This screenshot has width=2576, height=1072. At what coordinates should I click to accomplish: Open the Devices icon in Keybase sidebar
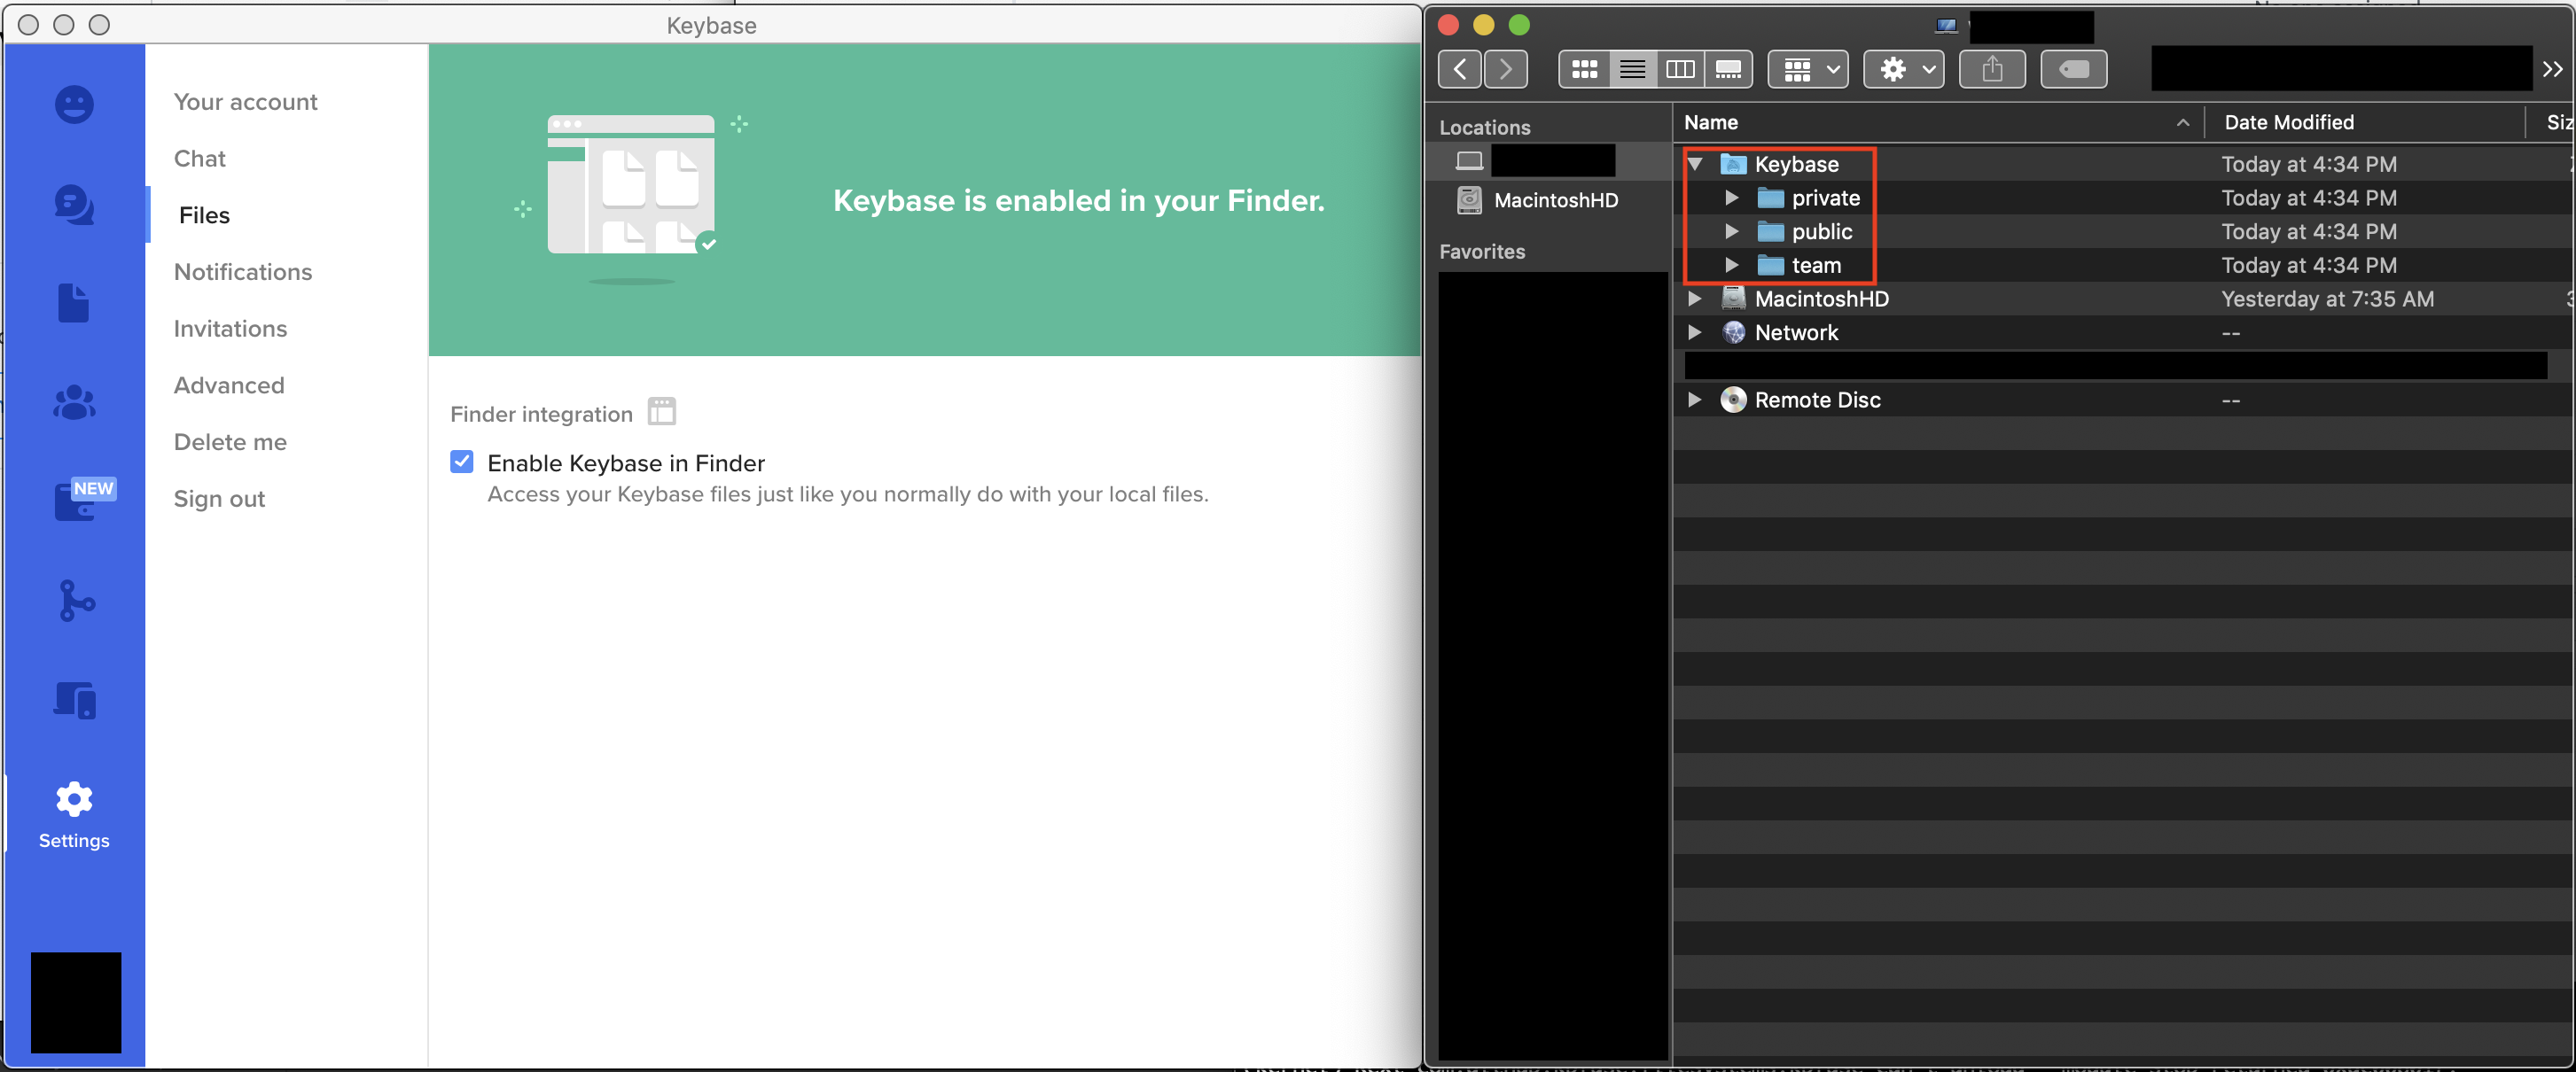click(74, 701)
